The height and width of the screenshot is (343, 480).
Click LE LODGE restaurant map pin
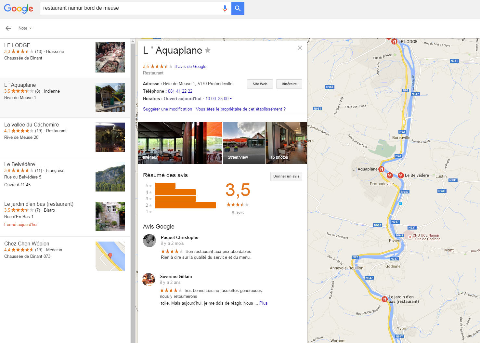click(394, 41)
